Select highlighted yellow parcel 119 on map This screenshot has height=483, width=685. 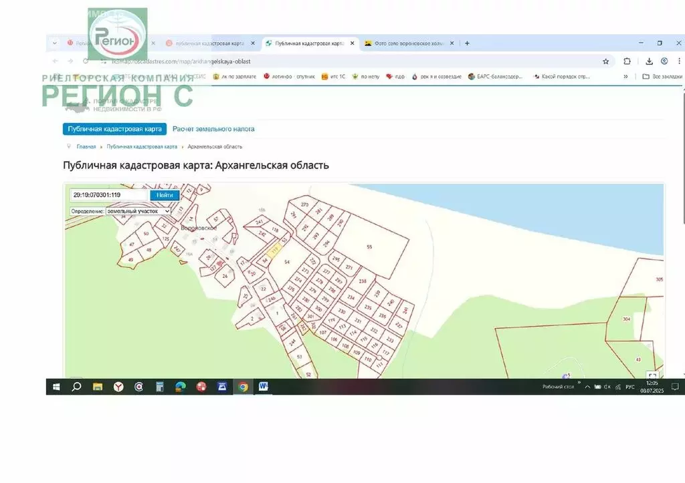pos(274,251)
